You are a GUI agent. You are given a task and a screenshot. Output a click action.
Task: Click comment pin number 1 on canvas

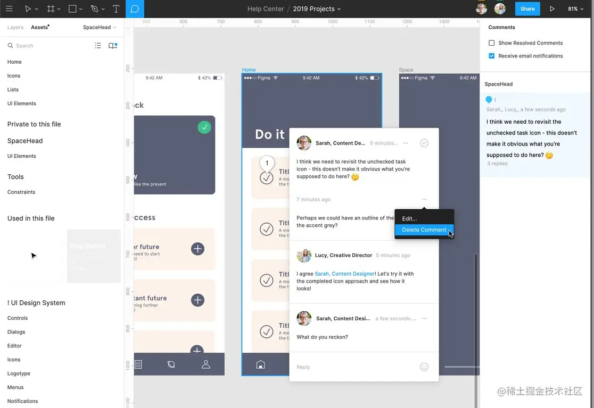point(267,163)
